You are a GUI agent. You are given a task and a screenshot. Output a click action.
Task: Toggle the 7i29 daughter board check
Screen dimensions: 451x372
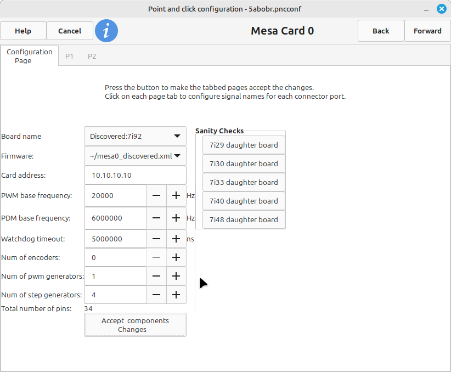[244, 145]
